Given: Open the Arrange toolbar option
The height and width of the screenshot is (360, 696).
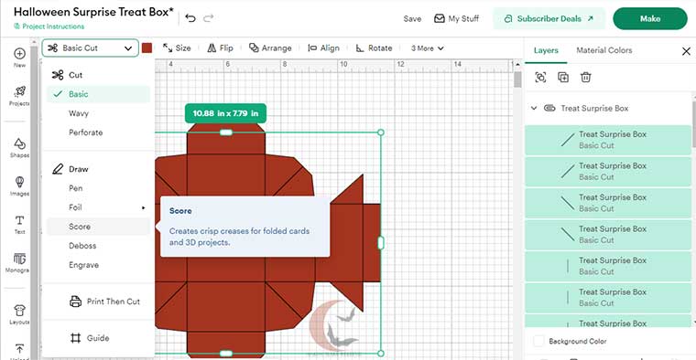Looking at the screenshot, I should (x=270, y=48).
